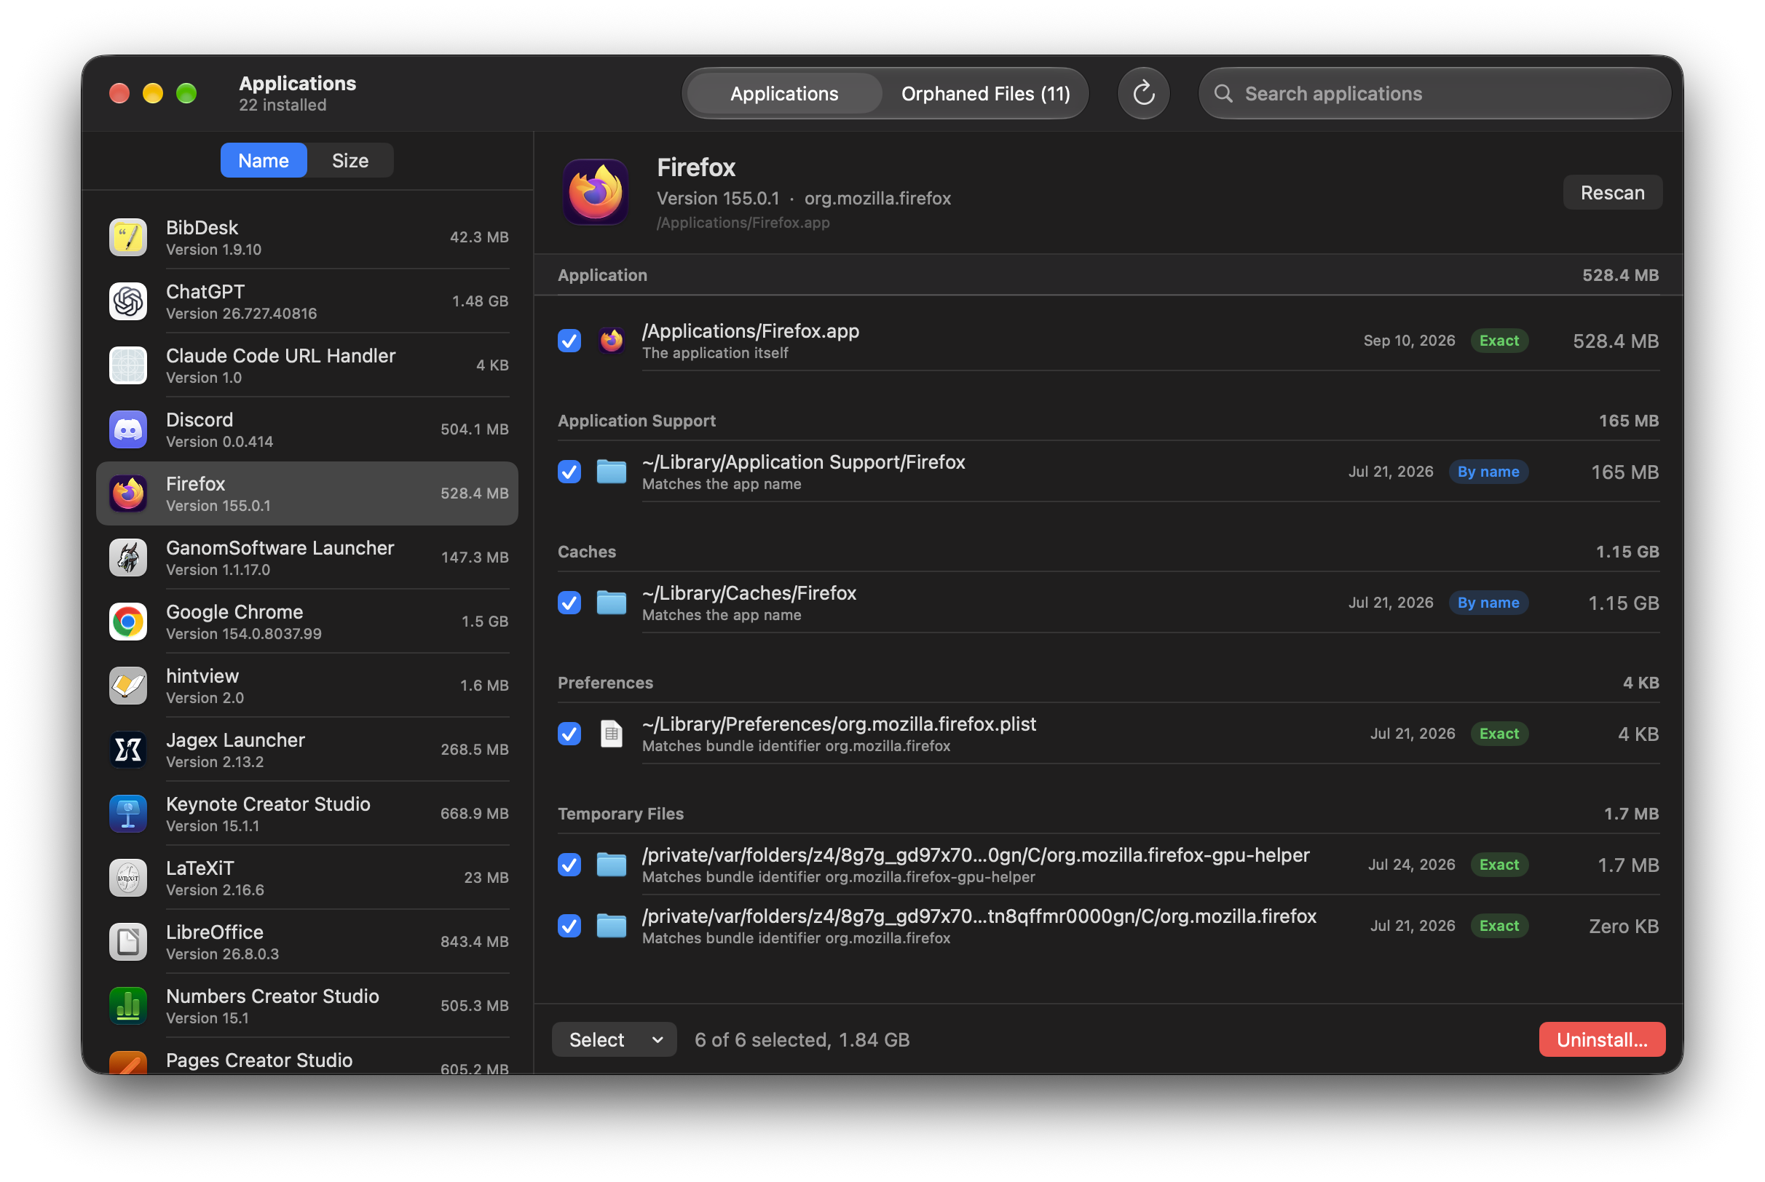Select the BibDesk row in the app list
The width and height of the screenshot is (1765, 1182).
pos(307,237)
